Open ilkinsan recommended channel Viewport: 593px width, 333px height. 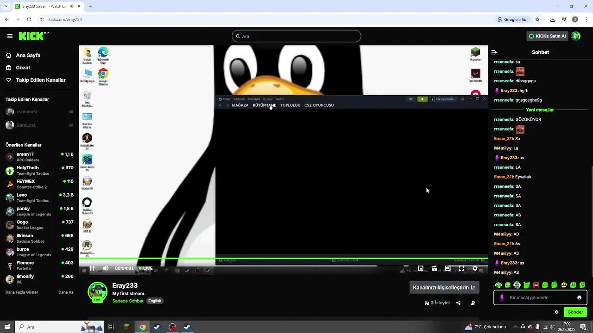pyautogui.click(x=39, y=238)
